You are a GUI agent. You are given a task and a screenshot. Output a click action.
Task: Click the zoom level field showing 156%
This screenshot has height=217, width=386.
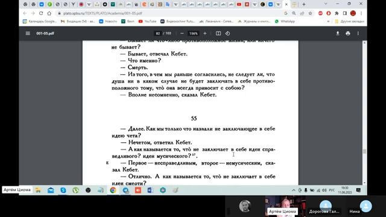(193, 33)
